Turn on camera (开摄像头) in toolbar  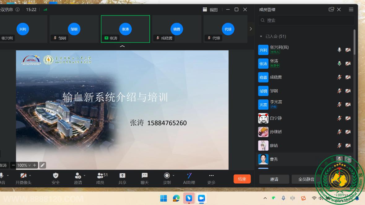(23, 176)
